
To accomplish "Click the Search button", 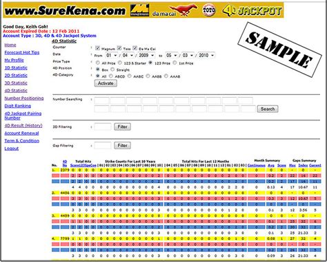I will [x=268, y=109].
